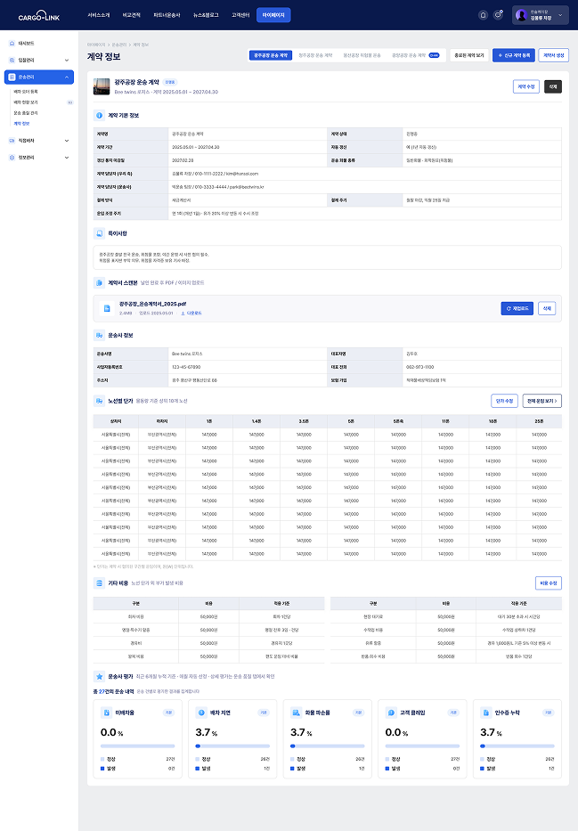The image size is (578, 831).
Task: Click the 대시보드 home icon in sidebar
Action: tap(12, 44)
